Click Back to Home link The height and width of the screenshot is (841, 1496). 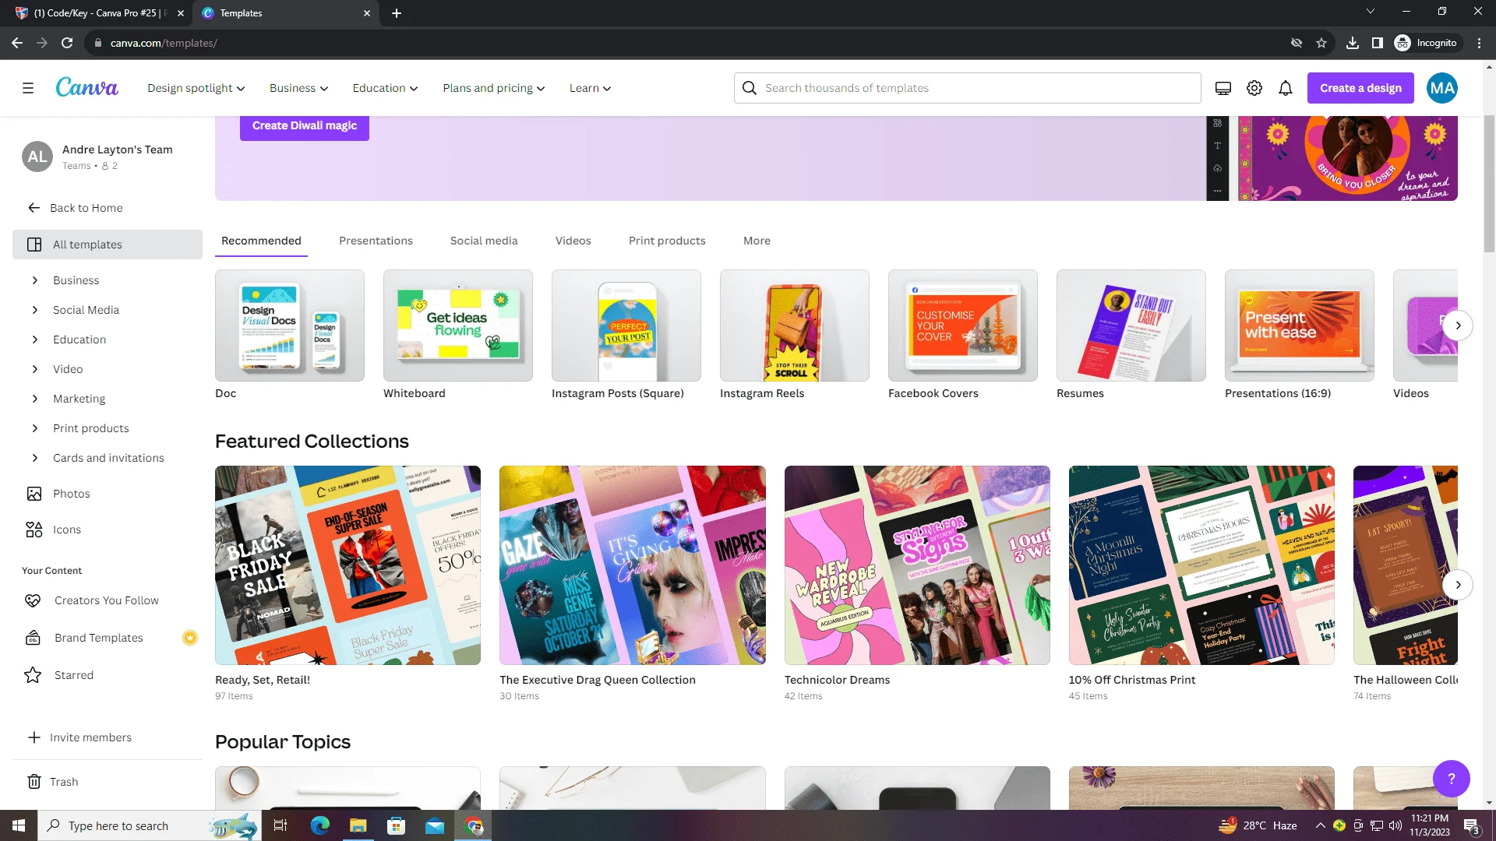[x=86, y=208]
